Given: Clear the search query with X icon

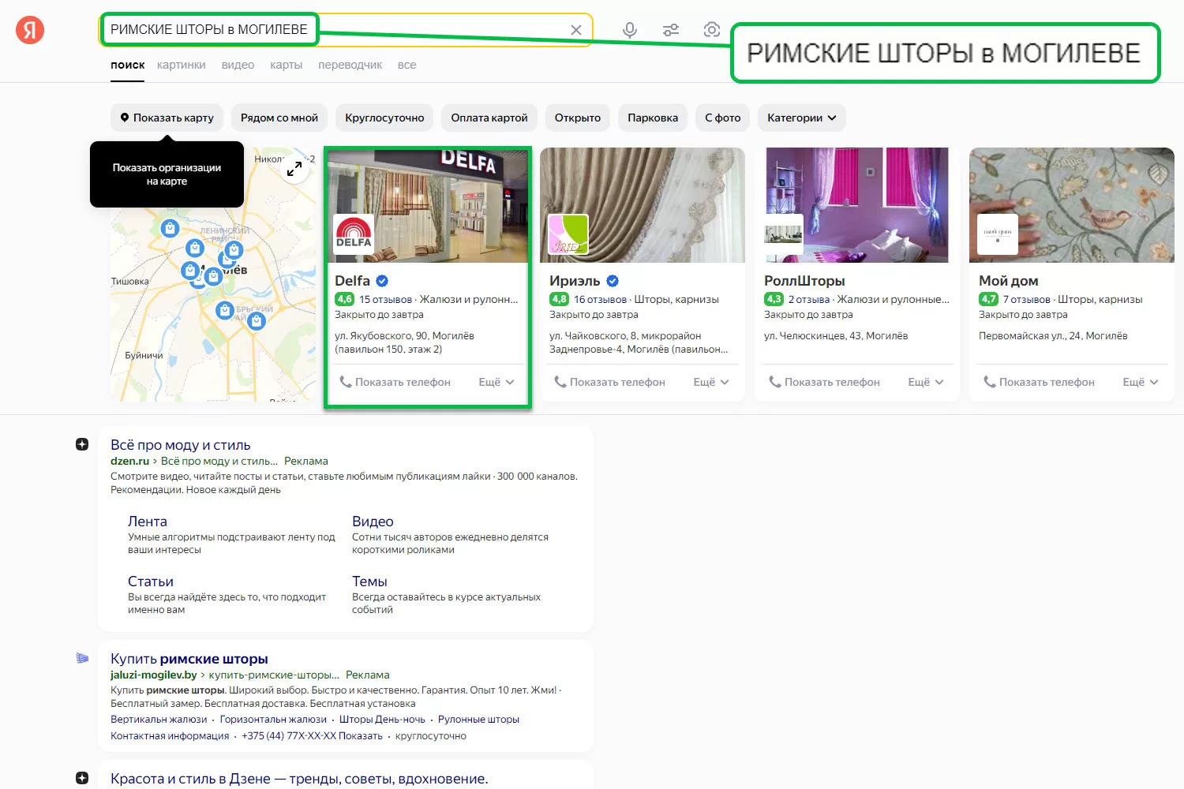Looking at the screenshot, I should click(x=576, y=30).
